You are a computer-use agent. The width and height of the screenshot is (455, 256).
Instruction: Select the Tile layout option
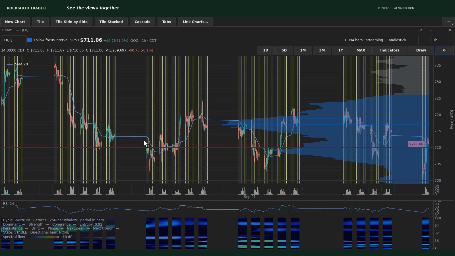tap(40, 22)
